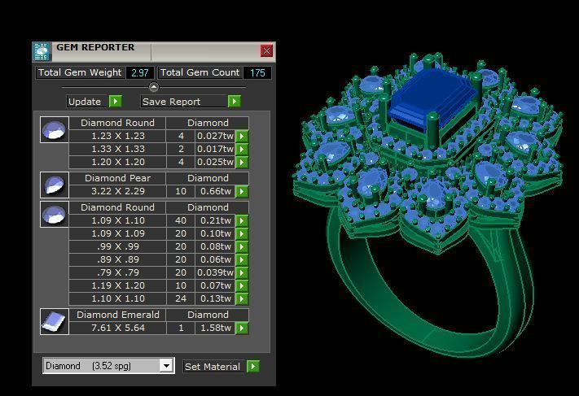
Task: Click green arrow for 7.61 X 5.64 emerald row
Action: pos(242,328)
